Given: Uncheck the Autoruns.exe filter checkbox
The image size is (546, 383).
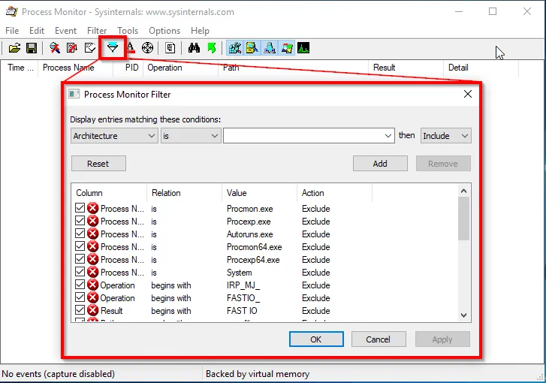Looking at the screenshot, I should click(80, 234).
